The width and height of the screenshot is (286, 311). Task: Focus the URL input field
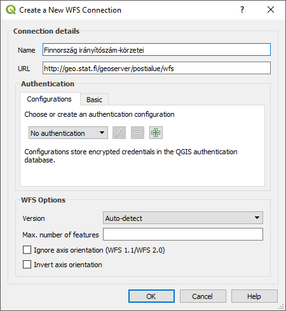[156, 68]
